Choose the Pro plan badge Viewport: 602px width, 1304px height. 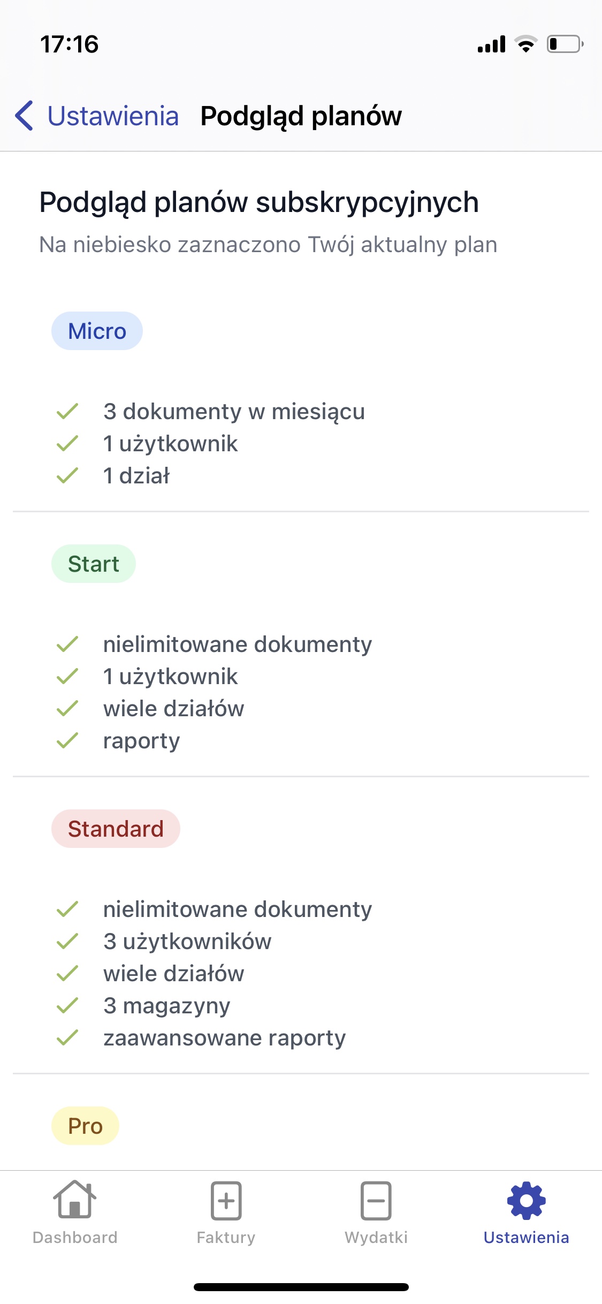coord(85,1126)
